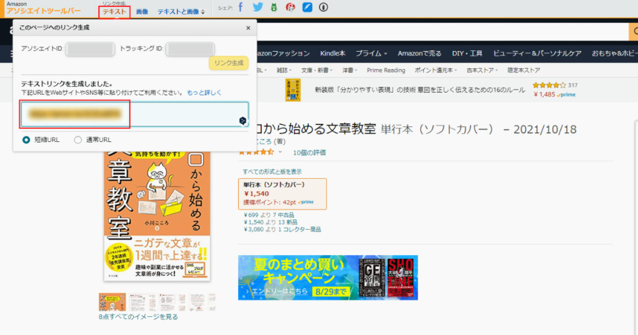Click the banner ad book cover icon

293,90
